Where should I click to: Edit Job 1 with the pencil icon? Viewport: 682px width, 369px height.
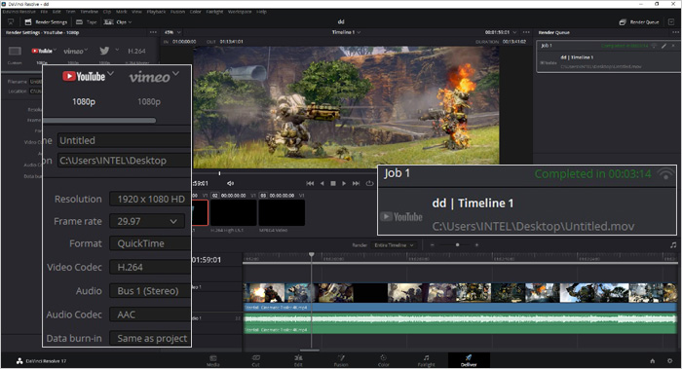click(x=663, y=45)
